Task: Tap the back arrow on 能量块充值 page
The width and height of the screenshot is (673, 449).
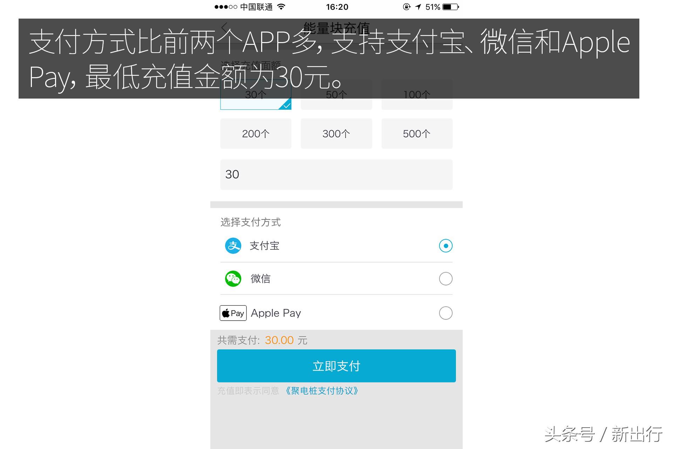Action: coord(225,27)
